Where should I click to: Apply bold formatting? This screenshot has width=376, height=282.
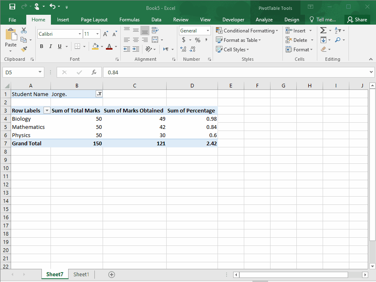pyautogui.click(x=41, y=46)
